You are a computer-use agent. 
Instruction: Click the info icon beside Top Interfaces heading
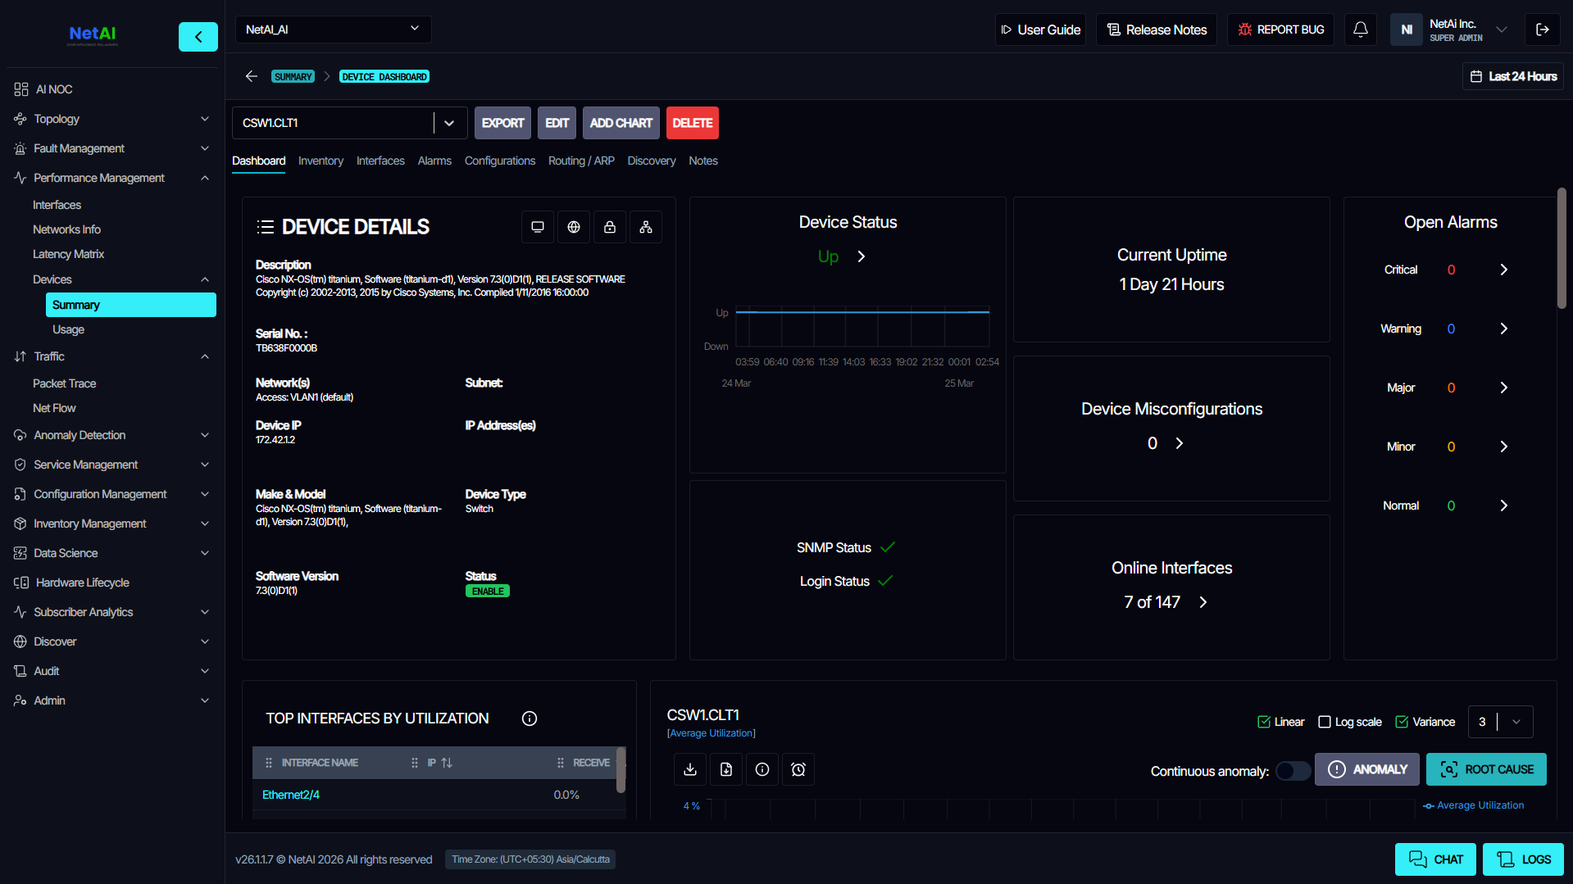pyautogui.click(x=529, y=719)
